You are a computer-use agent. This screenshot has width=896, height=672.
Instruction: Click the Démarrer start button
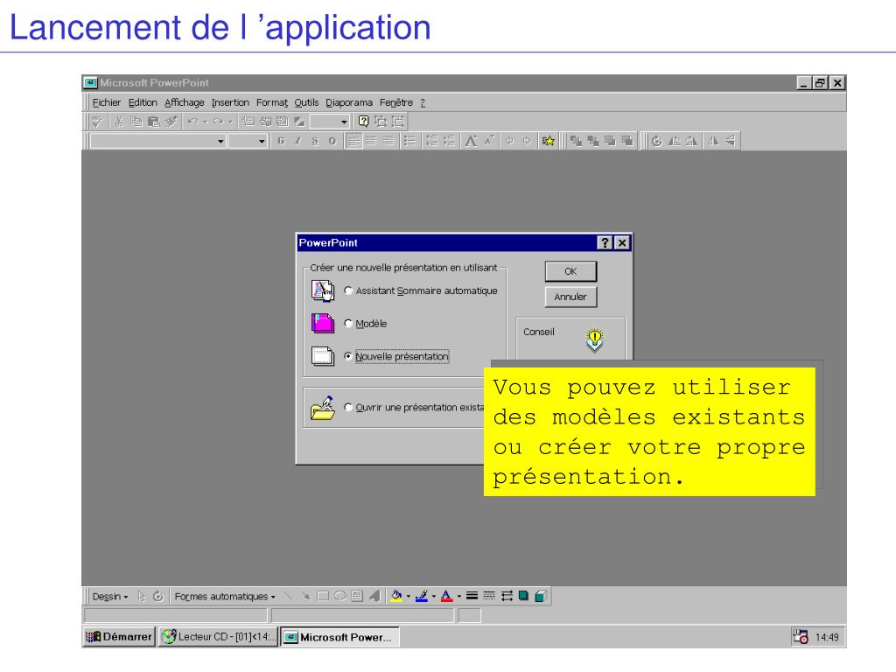click(119, 637)
